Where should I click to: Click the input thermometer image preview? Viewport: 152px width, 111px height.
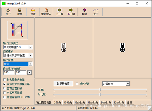click(64, 47)
